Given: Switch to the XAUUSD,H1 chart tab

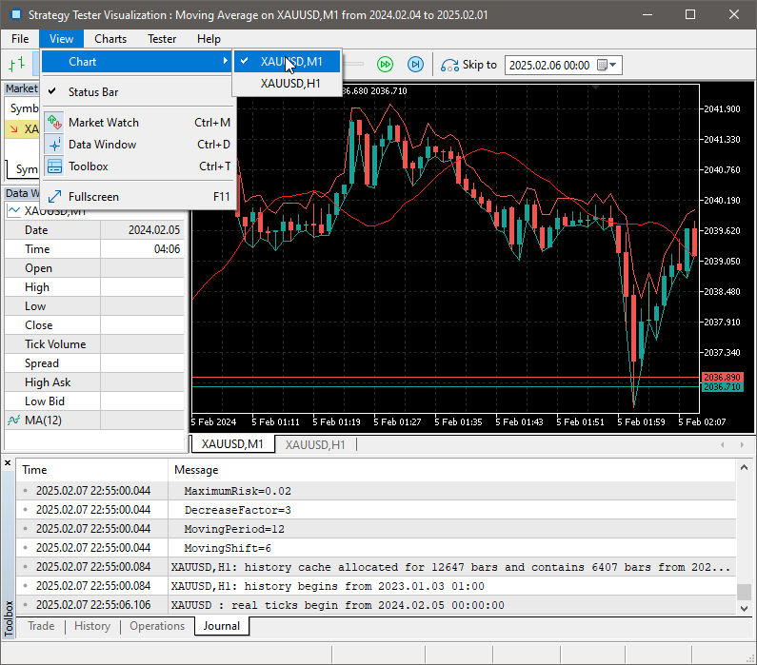Looking at the screenshot, I should tap(315, 444).
